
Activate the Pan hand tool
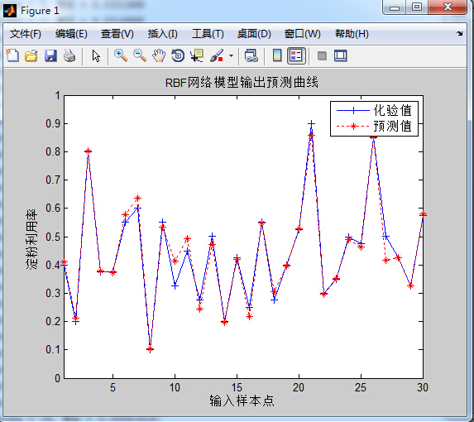[x=159, y=55]
